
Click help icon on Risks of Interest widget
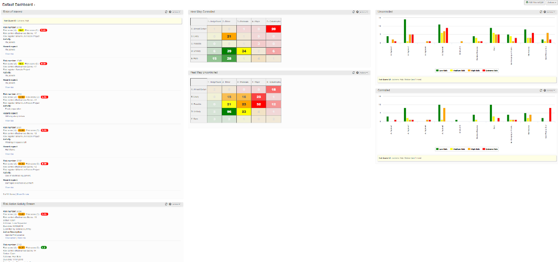[170, 11]
